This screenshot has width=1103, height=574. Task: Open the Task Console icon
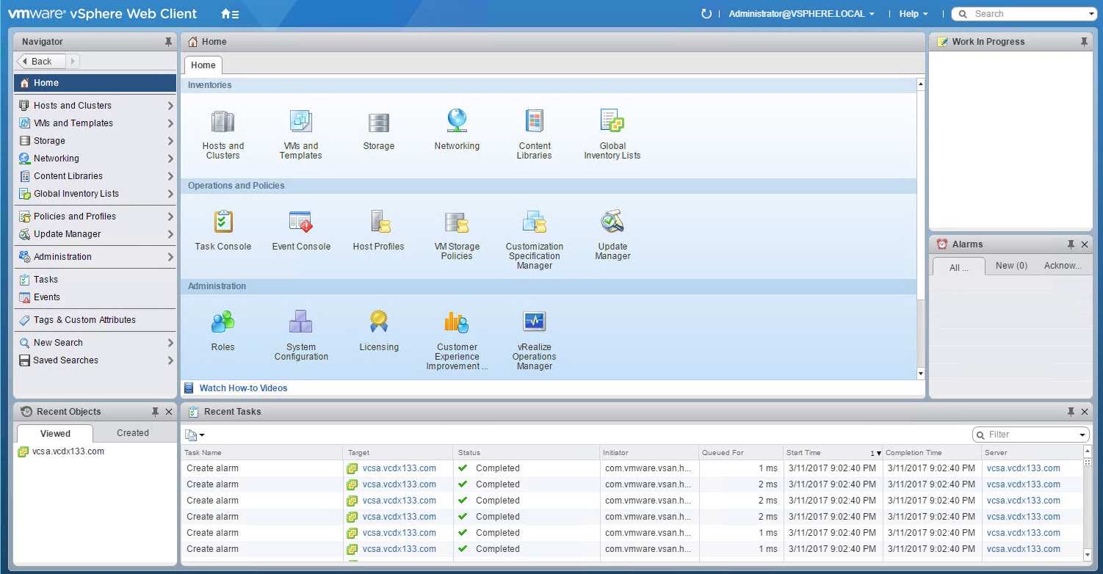tap(223, 222)
